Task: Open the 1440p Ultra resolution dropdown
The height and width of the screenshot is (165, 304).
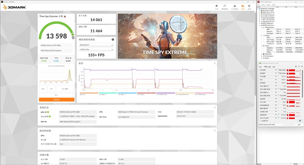Action: pyautogui.click(x=96, y=50)
